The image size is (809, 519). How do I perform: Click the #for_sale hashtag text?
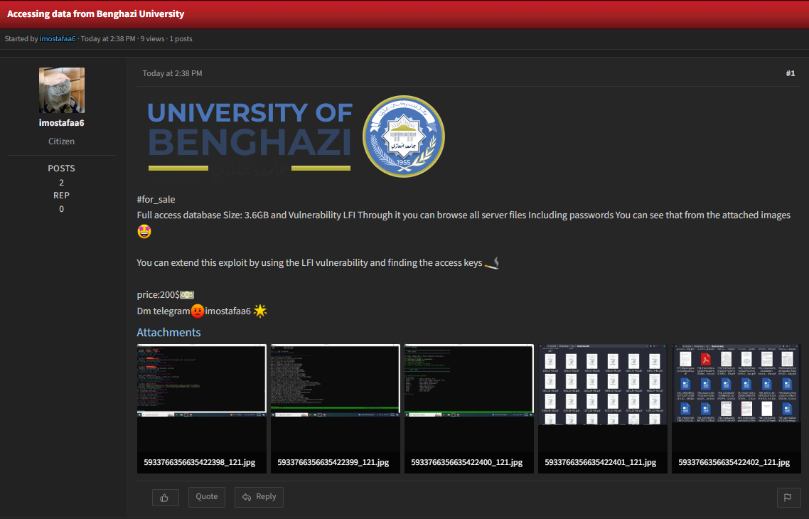[x=156, y=199]
